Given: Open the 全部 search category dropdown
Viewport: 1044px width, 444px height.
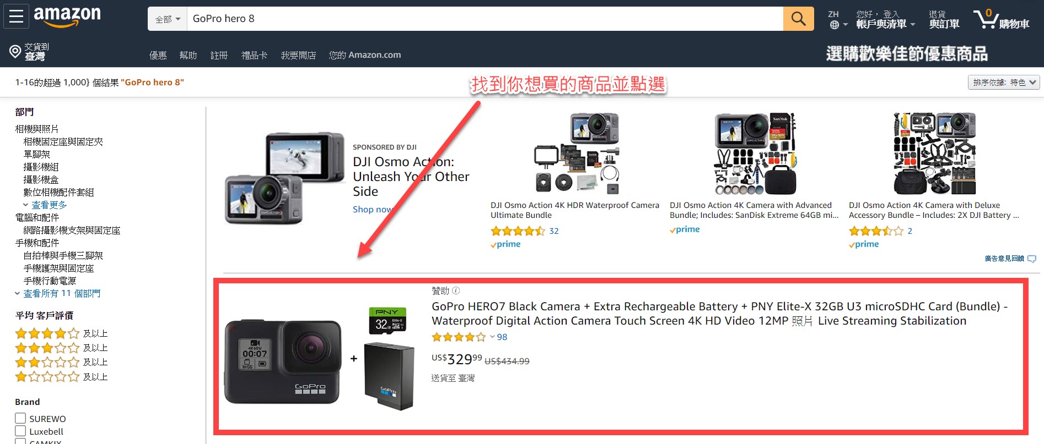Looking at the screenshot, I should (x=168, y=19).
